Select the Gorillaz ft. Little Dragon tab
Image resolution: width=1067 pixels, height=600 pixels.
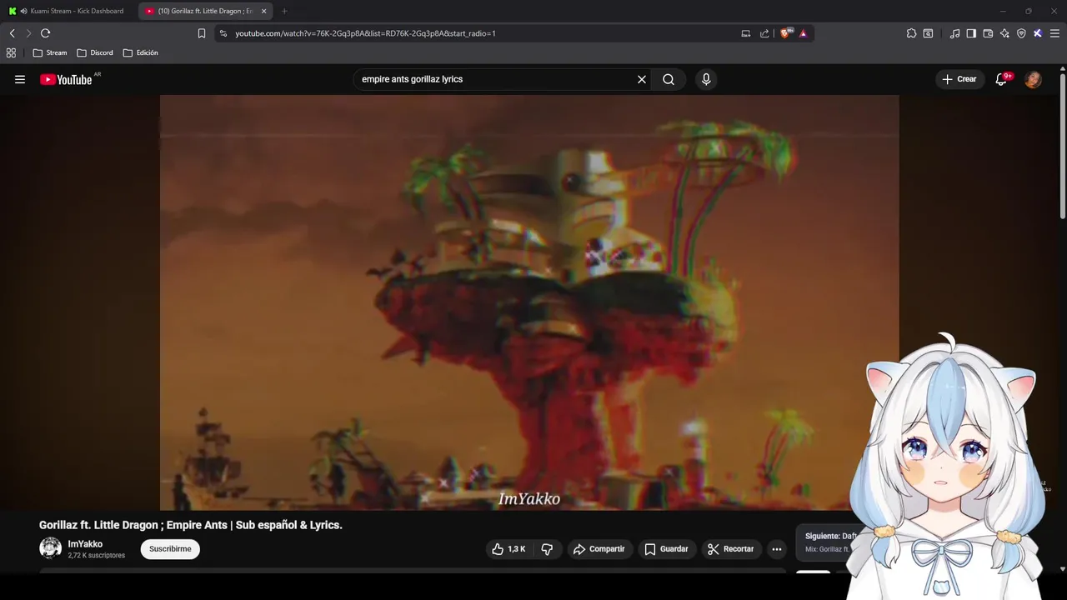tap(203, 11)
